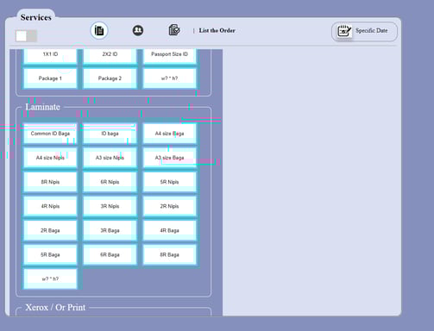Select A4 size Baga laminate

[170, 134]
